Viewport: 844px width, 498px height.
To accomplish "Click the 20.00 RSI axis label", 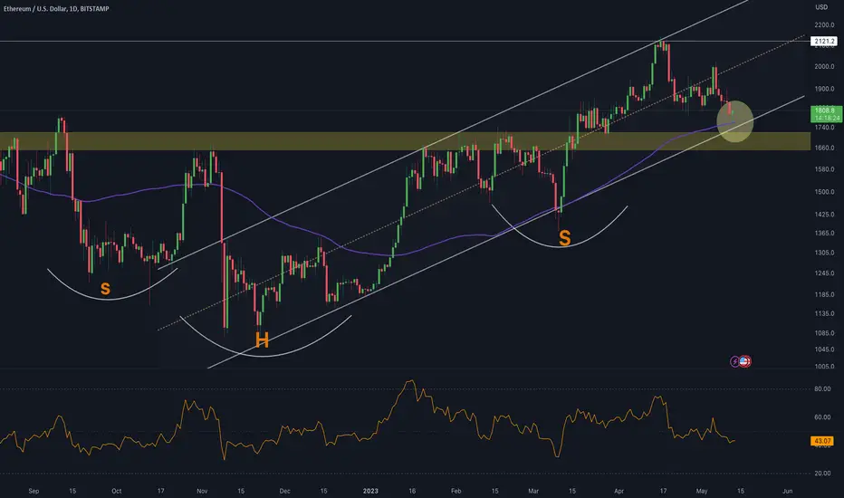I will [822, 474].
